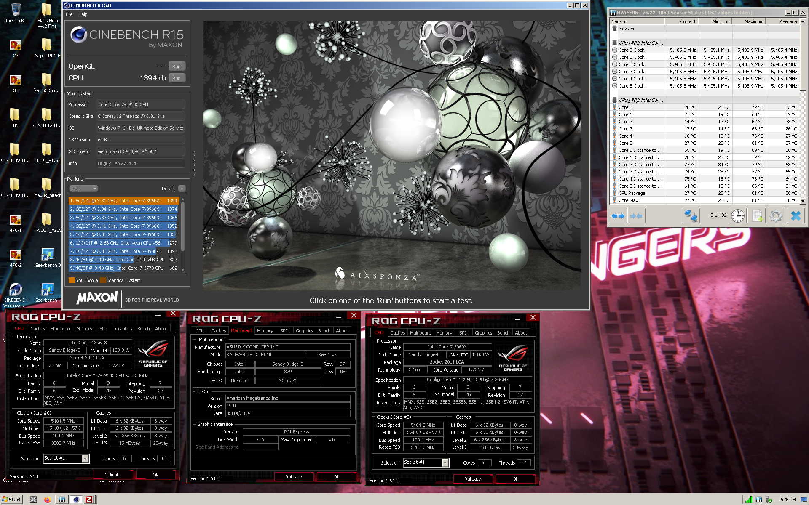Click the blue X close sensors icon
The width and height of the screenshot is (809, 505).
tap(796, 216)
